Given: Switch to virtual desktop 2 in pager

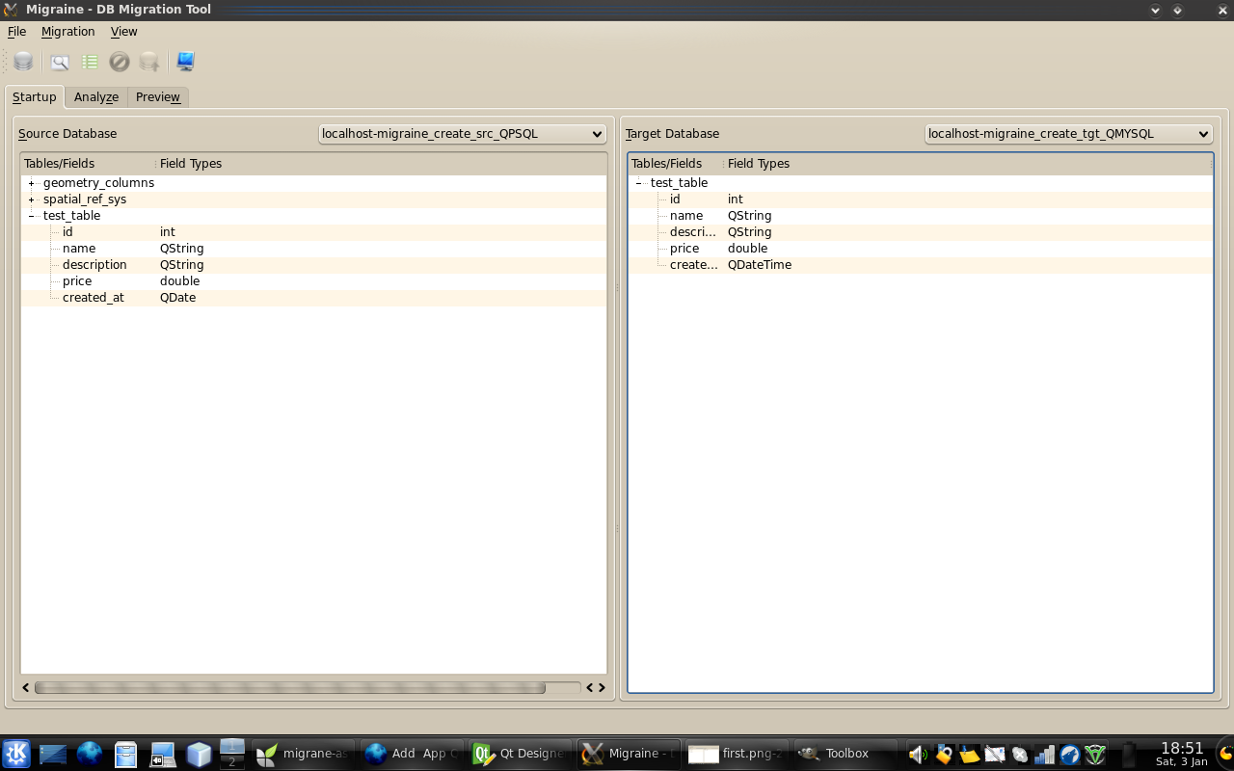Looking at the screenshot, I should (232, 761).
